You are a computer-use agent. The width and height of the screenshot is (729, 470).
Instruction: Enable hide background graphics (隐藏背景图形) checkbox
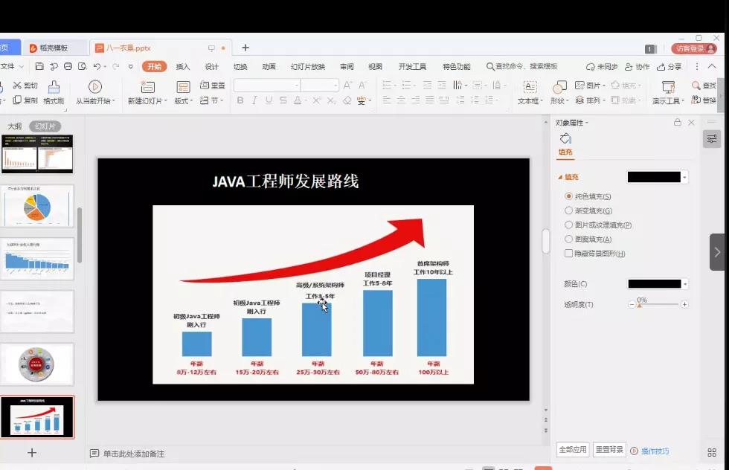click(569, 254)
